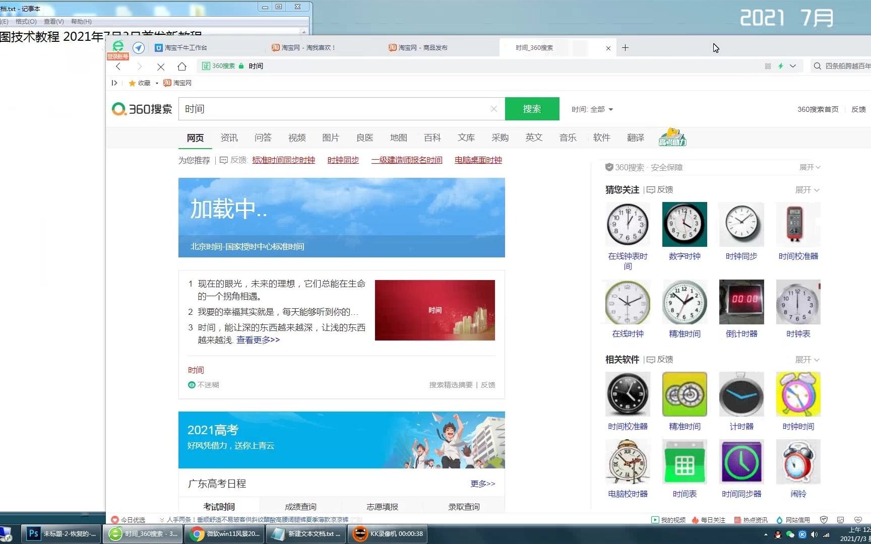Open the address bar dropdown chevron
Screen dimensions: 871x544
click(793, 66)
